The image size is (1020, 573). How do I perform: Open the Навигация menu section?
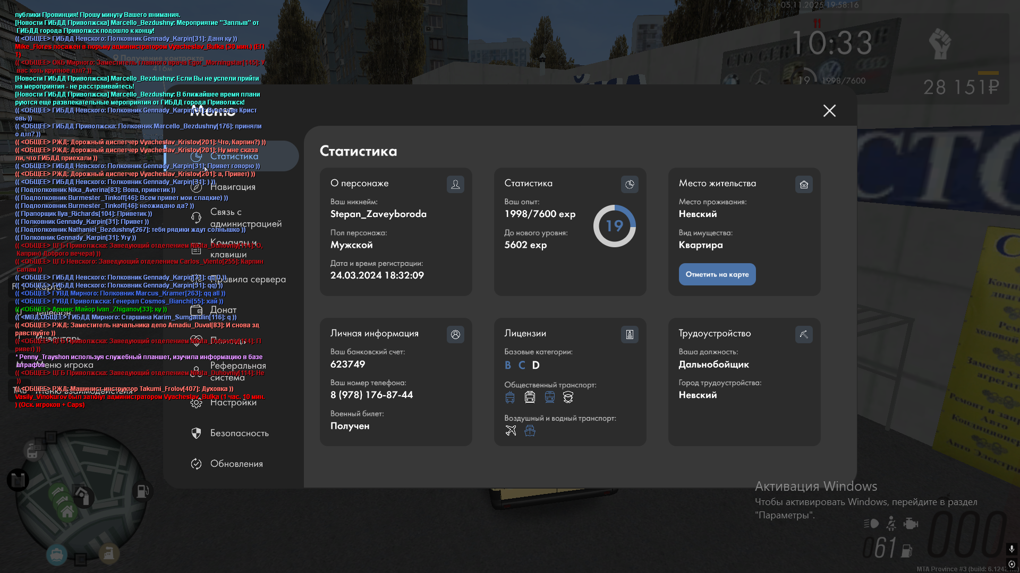tap(232, 187)
